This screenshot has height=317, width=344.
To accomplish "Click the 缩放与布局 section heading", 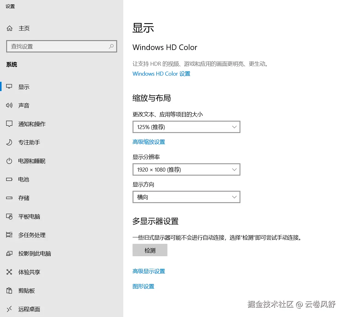I will (152, 98).
